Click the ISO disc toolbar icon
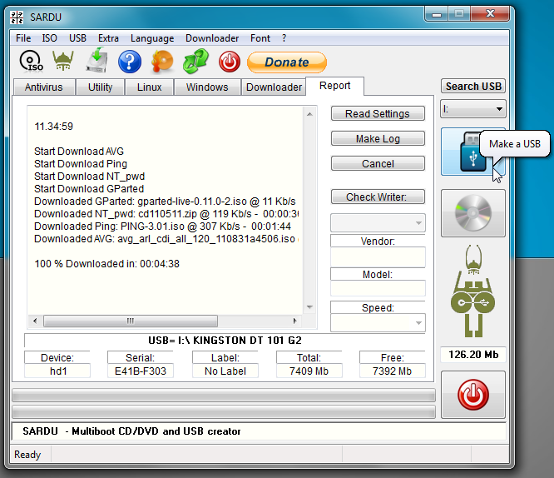The height and width of the screenshot is (478, 554). click(x=31, y=62)
